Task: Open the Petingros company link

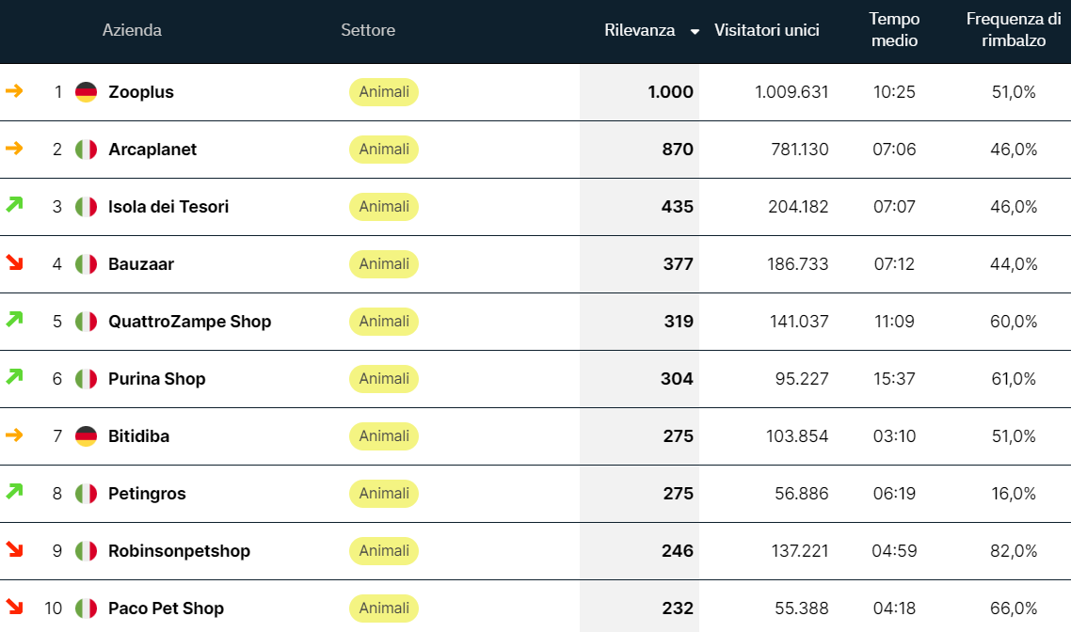Action: point(147,494)
